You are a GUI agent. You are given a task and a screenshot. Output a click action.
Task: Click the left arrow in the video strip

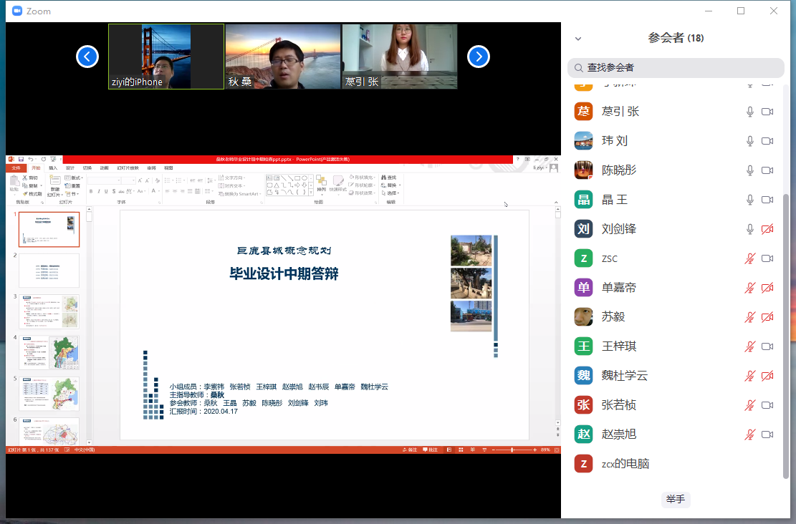point(87,57)
